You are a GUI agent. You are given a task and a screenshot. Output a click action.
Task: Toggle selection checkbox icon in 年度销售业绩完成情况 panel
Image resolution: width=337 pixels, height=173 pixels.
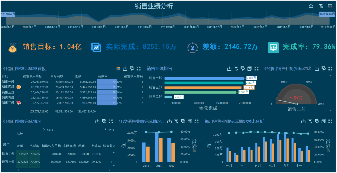tap(190, 121)
